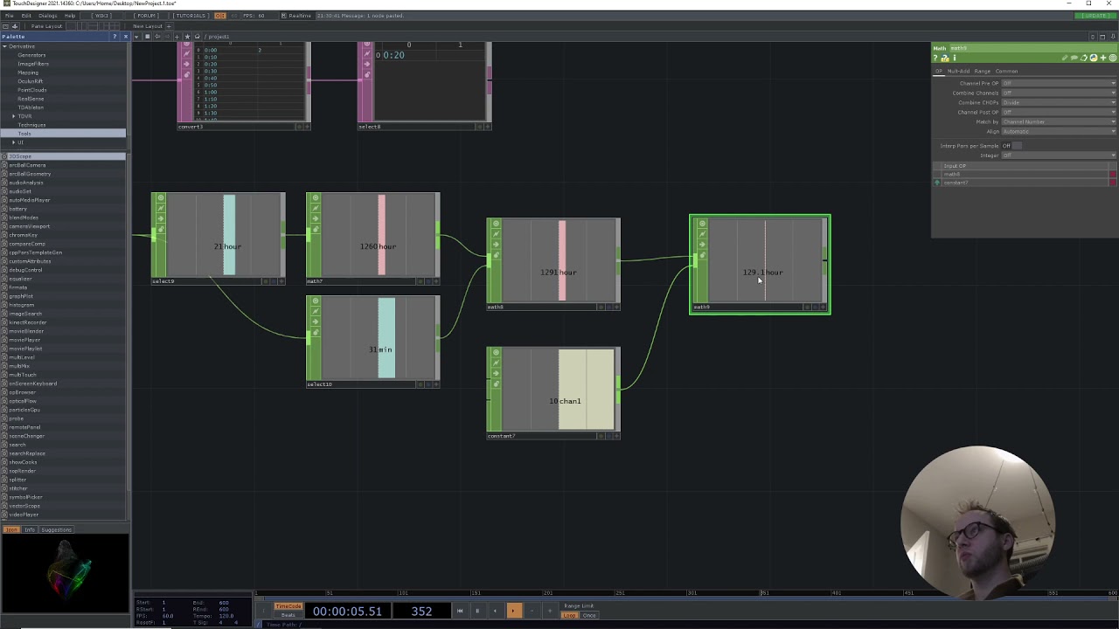Open the operator help question mark icon
Screen dimensions: 1119x629
[x=935, y=58]
